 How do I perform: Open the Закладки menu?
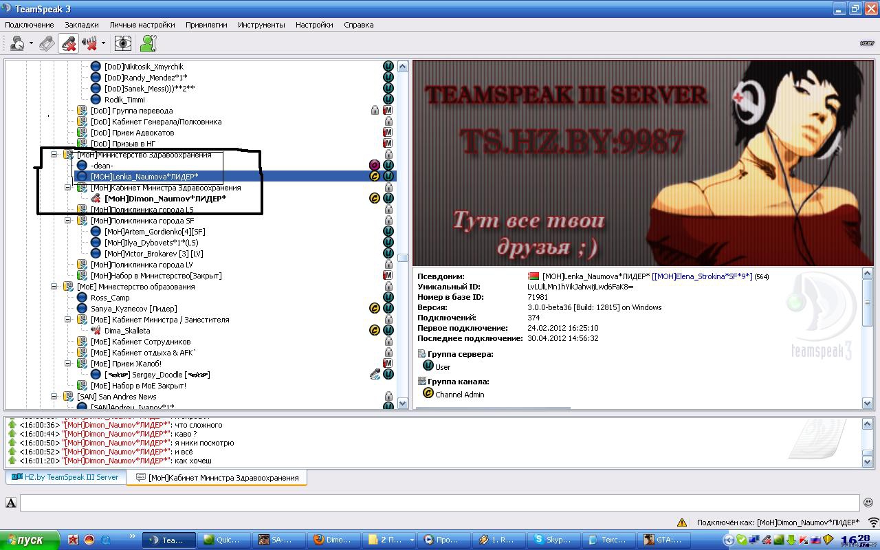82,25
